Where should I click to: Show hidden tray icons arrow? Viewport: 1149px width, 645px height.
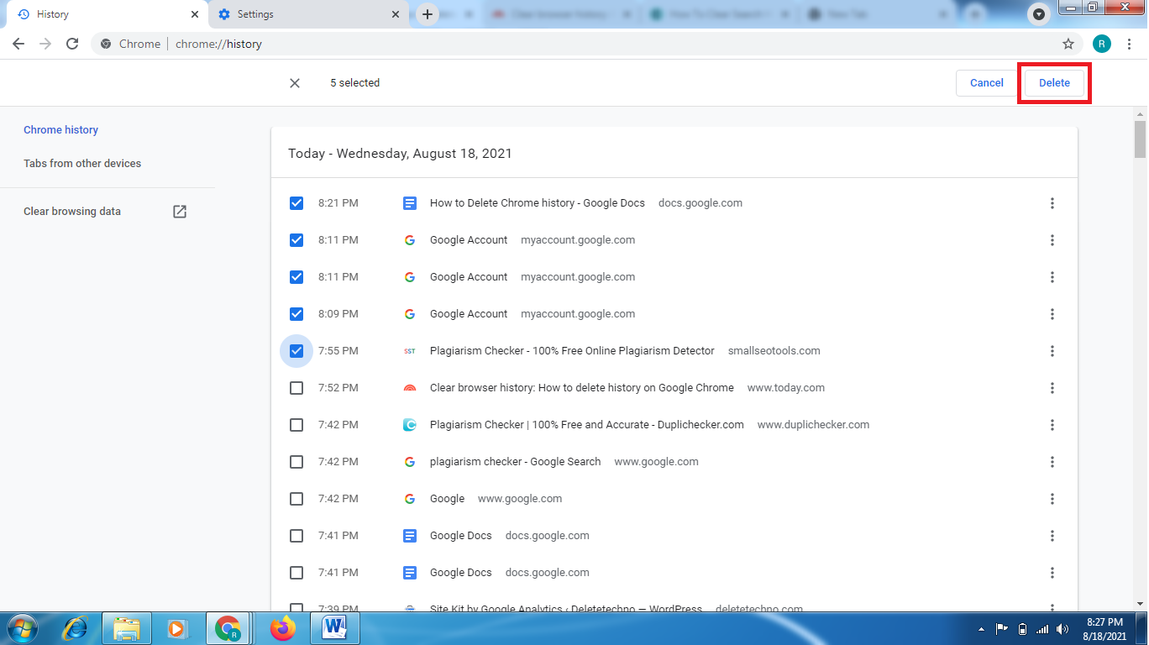982,629
